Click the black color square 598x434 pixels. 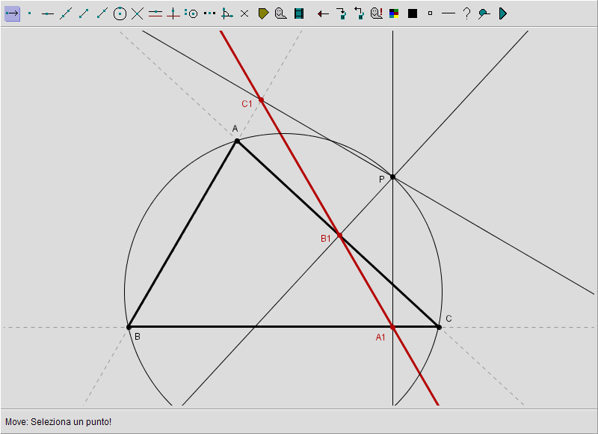(x=413, y=13)
